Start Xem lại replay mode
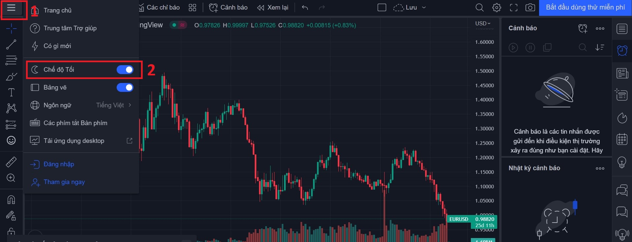Image resolution: width=632 pixels, height=242 pixels. [273, 8]
